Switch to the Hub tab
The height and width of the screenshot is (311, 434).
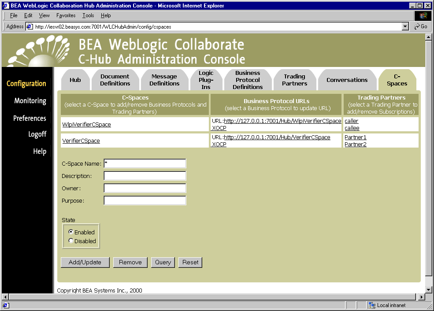[x=75, y=80]
